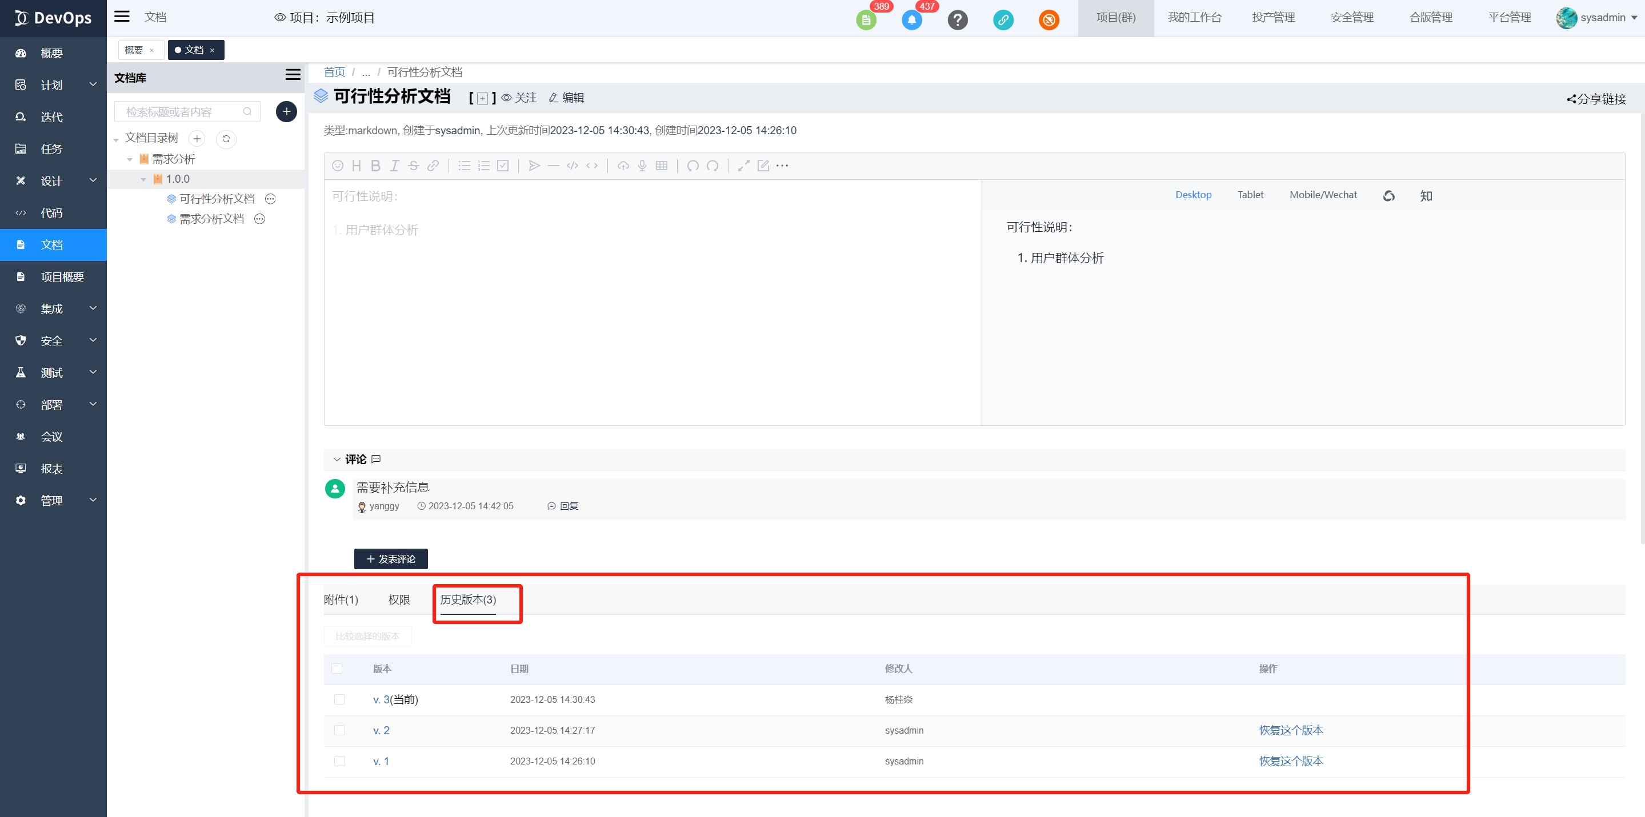Click the dark plus button to add document
Viewport: 1645px width, 817px height.
[286, 112]
